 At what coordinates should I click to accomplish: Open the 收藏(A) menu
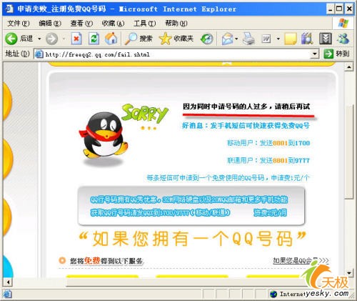coord(113,23)
